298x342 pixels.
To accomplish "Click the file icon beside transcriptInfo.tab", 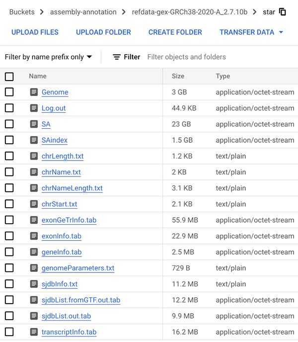I will pos(34,332).
